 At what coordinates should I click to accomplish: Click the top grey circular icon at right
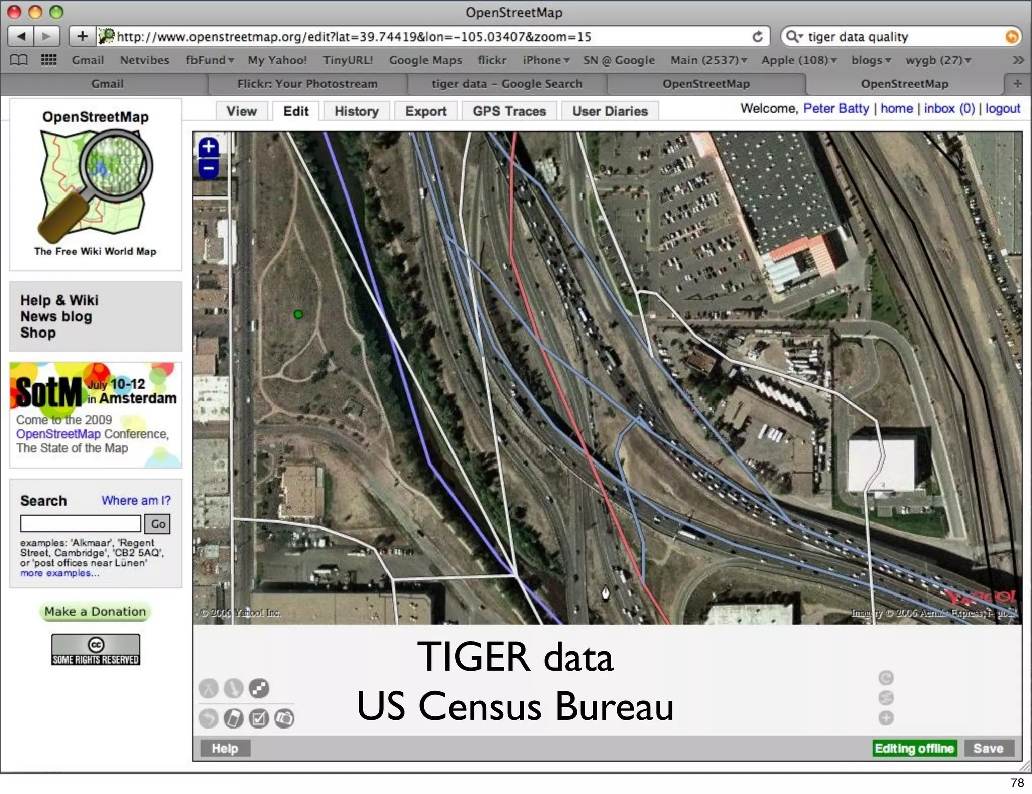pos(886,678)
